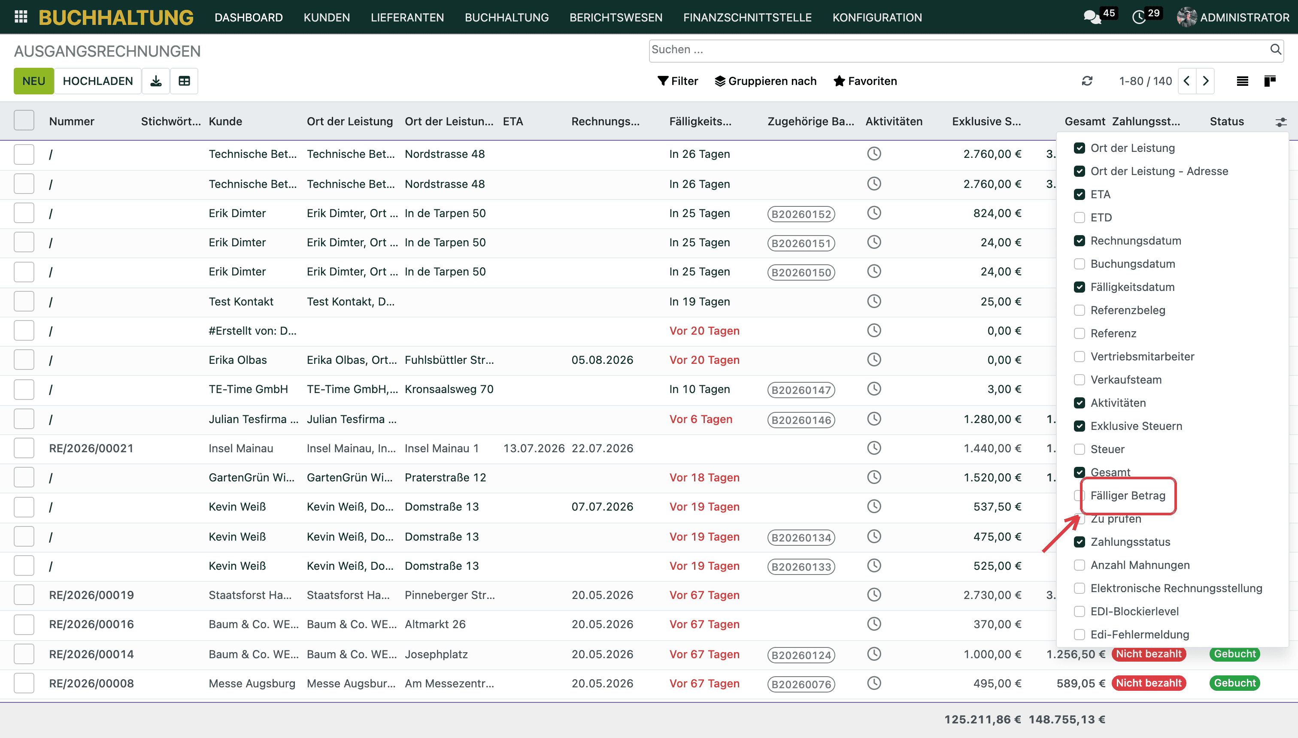The height and width of the screenshot is (738, 1298).
Task: Click the refresh reload icon
Action: click(x=1087, y=81)
